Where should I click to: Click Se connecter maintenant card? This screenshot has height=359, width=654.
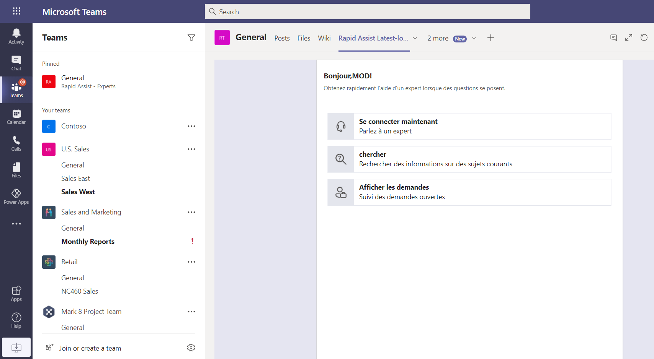469,126
